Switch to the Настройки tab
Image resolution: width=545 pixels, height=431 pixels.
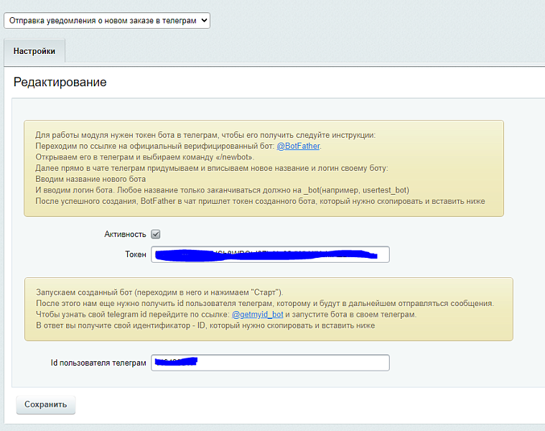(x=34, y=52)
